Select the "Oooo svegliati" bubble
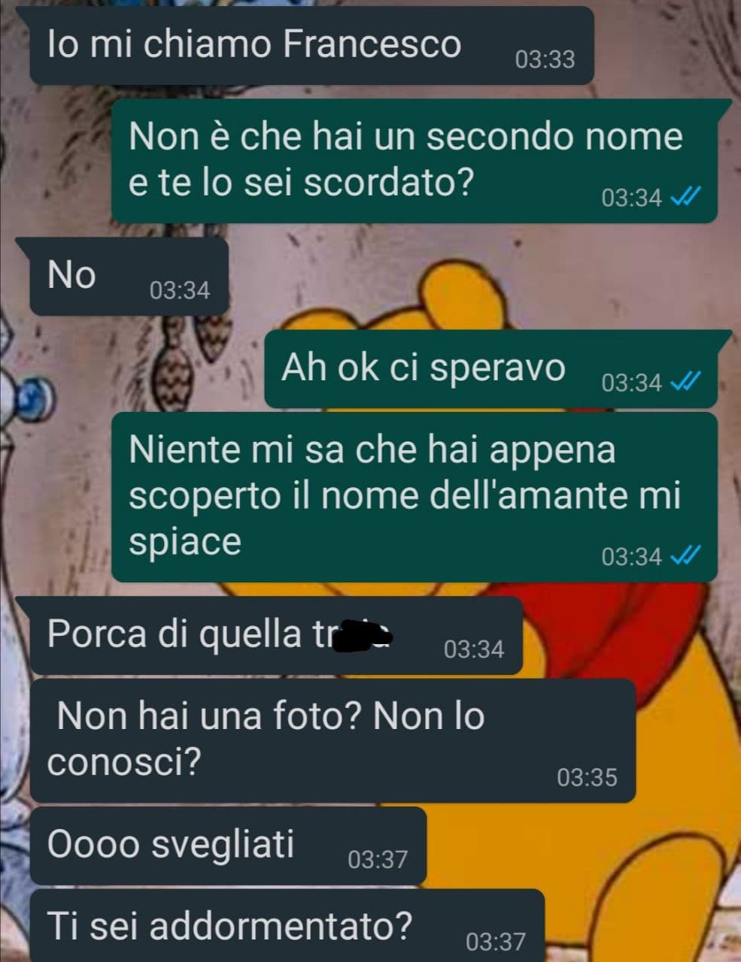The image size is (741, 962). point(227,846)
